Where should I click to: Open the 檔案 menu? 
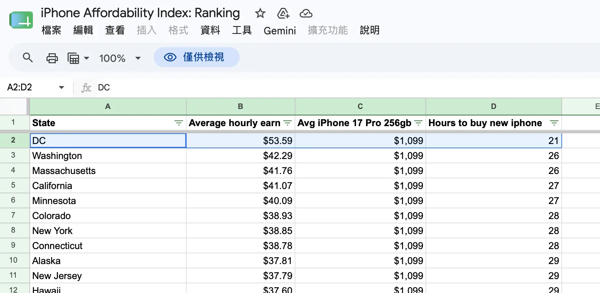pos(51,30)
